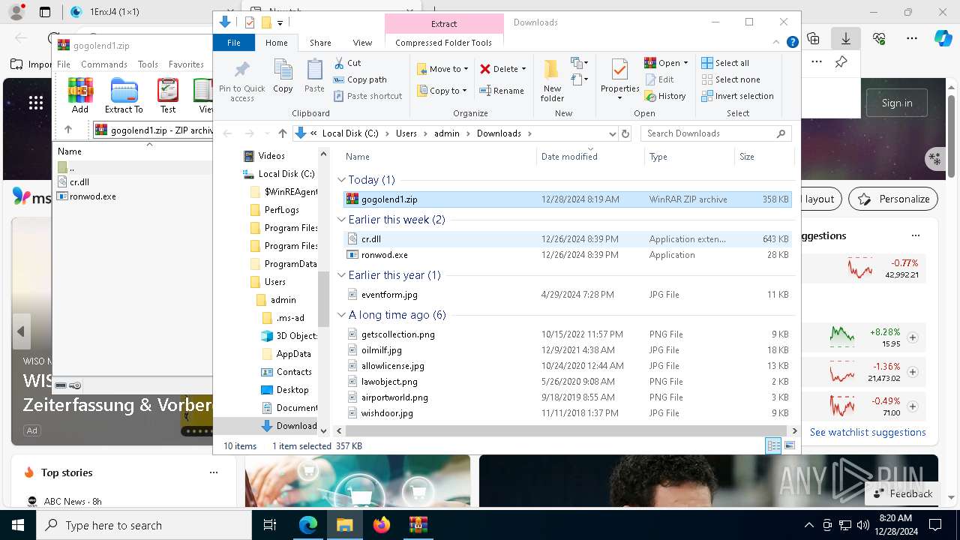This screenshot has height=540, width=960.
Task: Select ronwod.exe in Downloads list
Action: pyautogui.click(x=567, y=255)
